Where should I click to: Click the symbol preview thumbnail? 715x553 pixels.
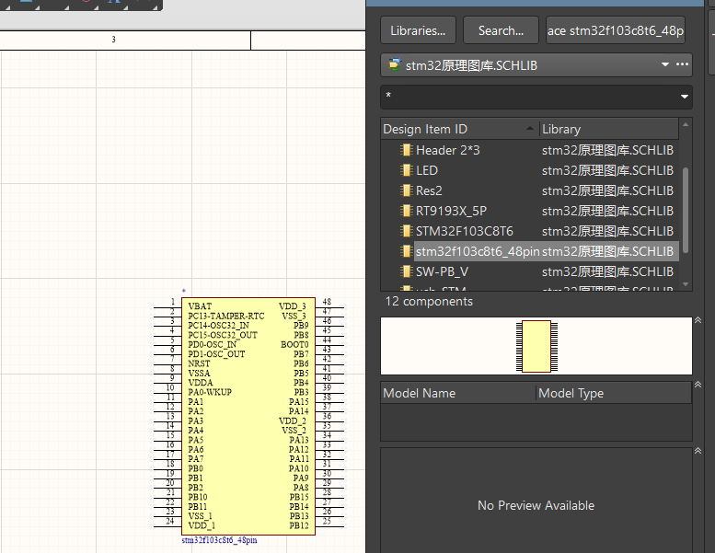coord(536,347)
